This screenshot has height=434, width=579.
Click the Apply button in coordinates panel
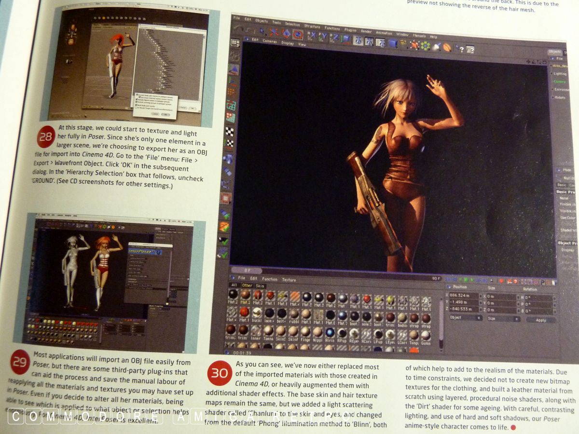[x=540, y=320]
